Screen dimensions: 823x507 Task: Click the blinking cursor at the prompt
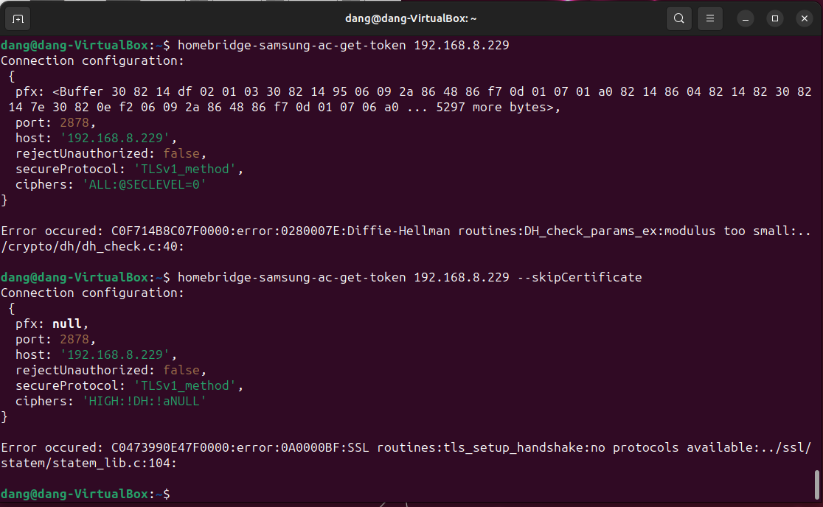pyautogui.click(x=177, y=494)
